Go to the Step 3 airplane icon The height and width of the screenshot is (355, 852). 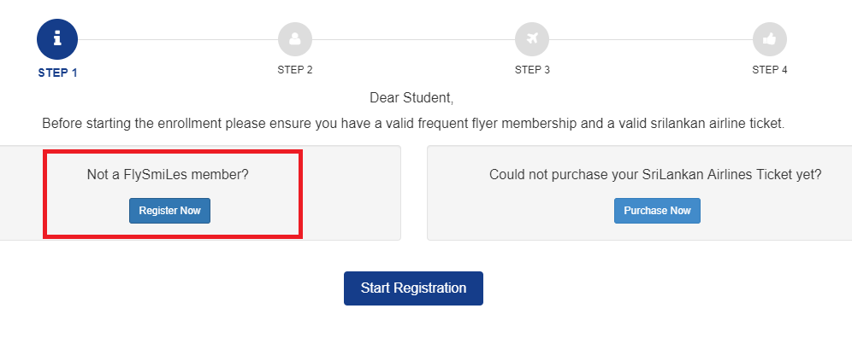point(532,39)
